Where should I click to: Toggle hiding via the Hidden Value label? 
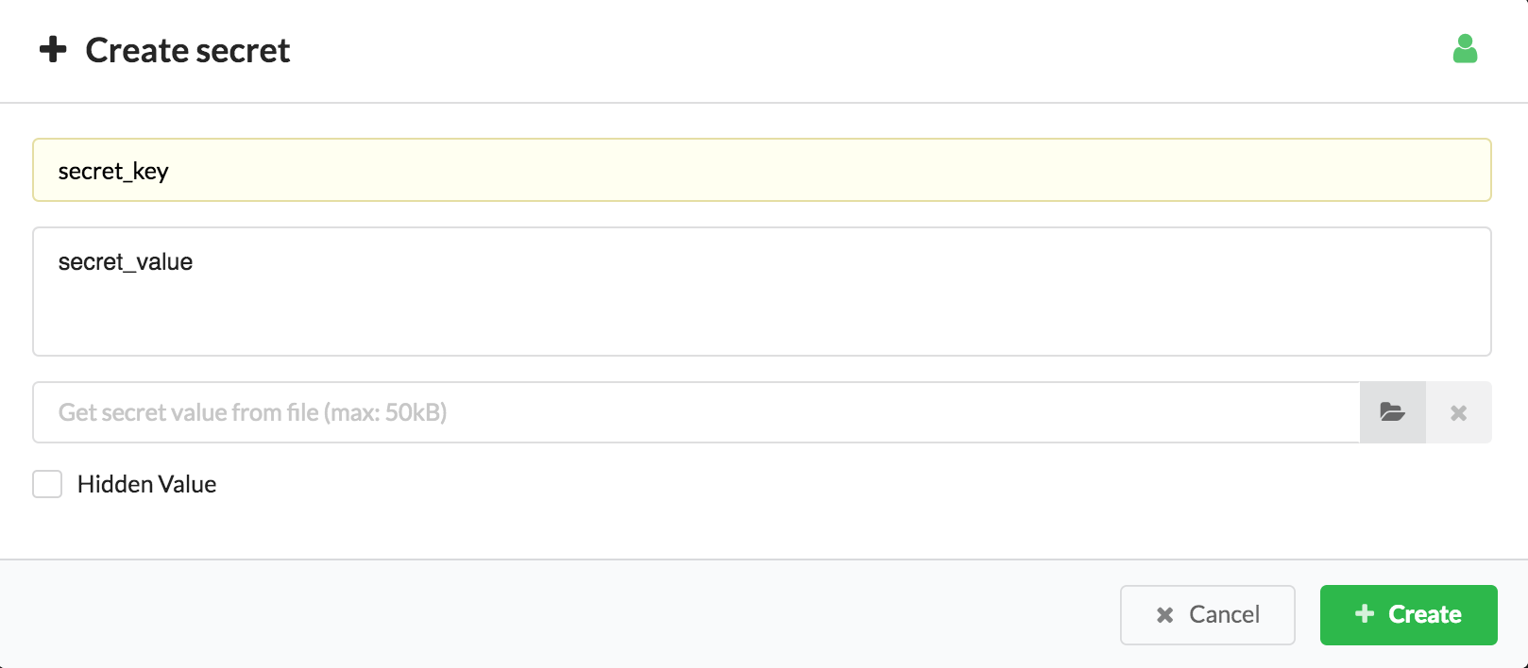(147, 484)
